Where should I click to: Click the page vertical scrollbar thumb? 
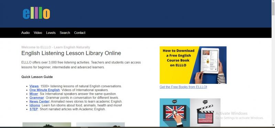pos(273,9)
